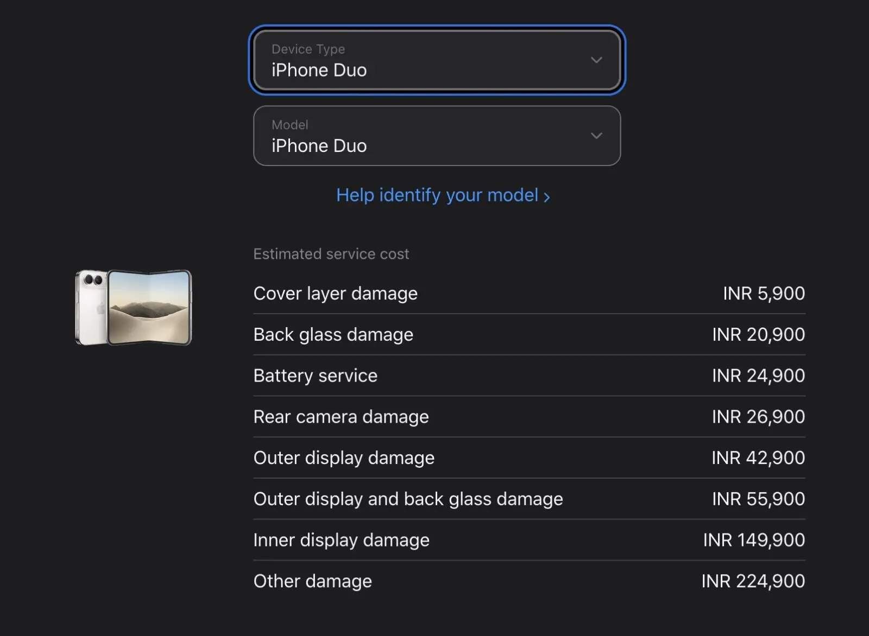Open the Device Type dropdown
This screenshot has width=869, height=636.
point(437,60)
